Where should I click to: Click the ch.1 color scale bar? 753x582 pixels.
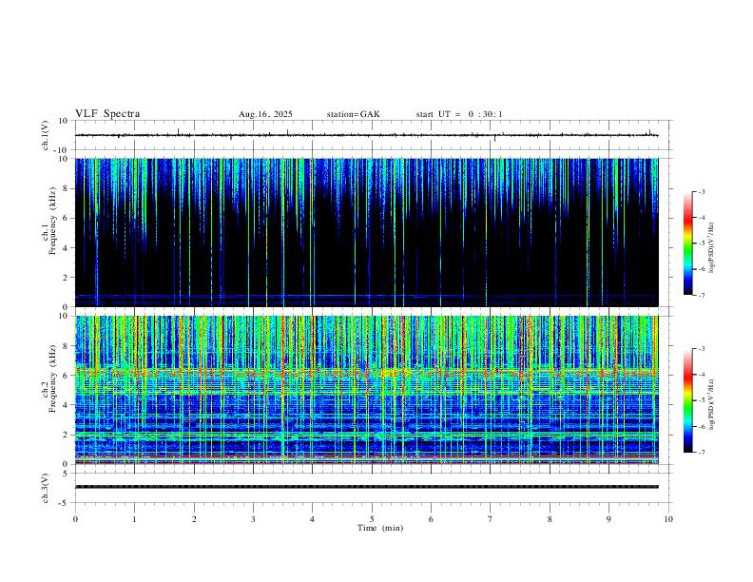pos(687,243)
